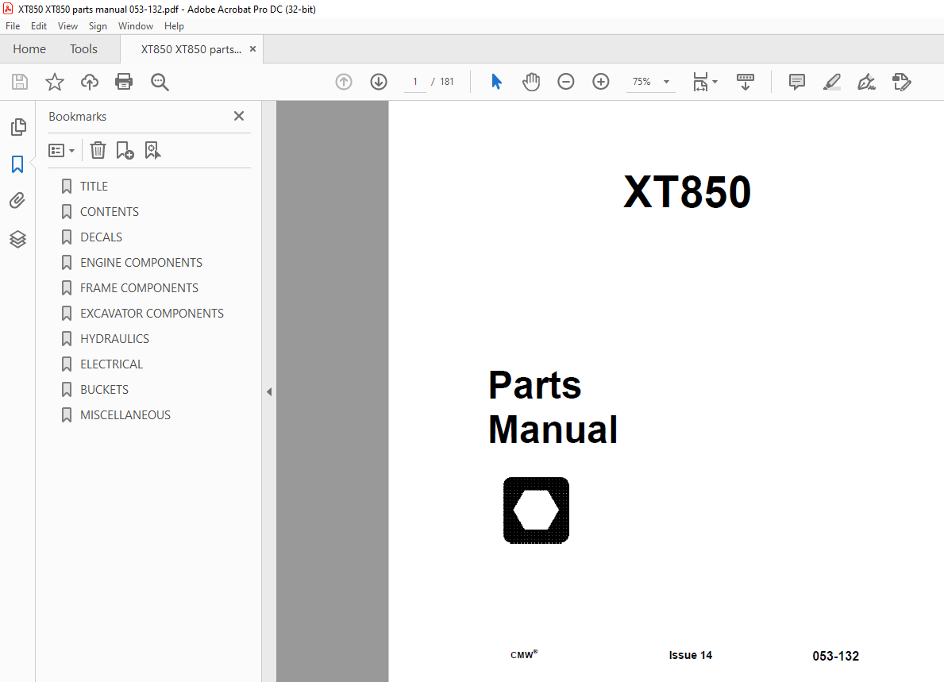The image size is (944, 682).
Task: Delete selected bookmark with trash icon
Action: [98, 151]
